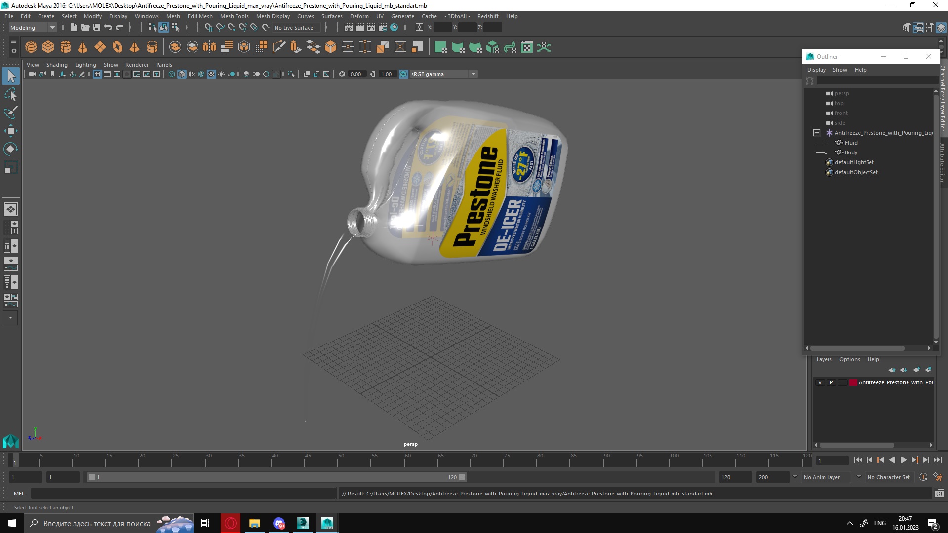
Task: Select defaultLightSet in Outliner
Action: 854,162
